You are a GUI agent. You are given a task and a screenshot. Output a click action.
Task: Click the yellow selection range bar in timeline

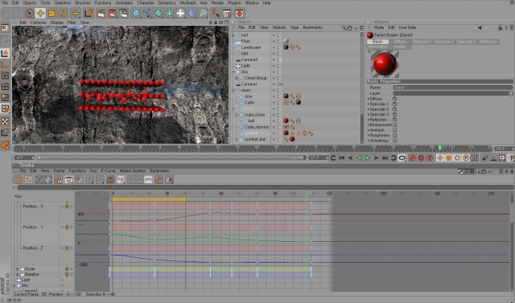[148, 199]
